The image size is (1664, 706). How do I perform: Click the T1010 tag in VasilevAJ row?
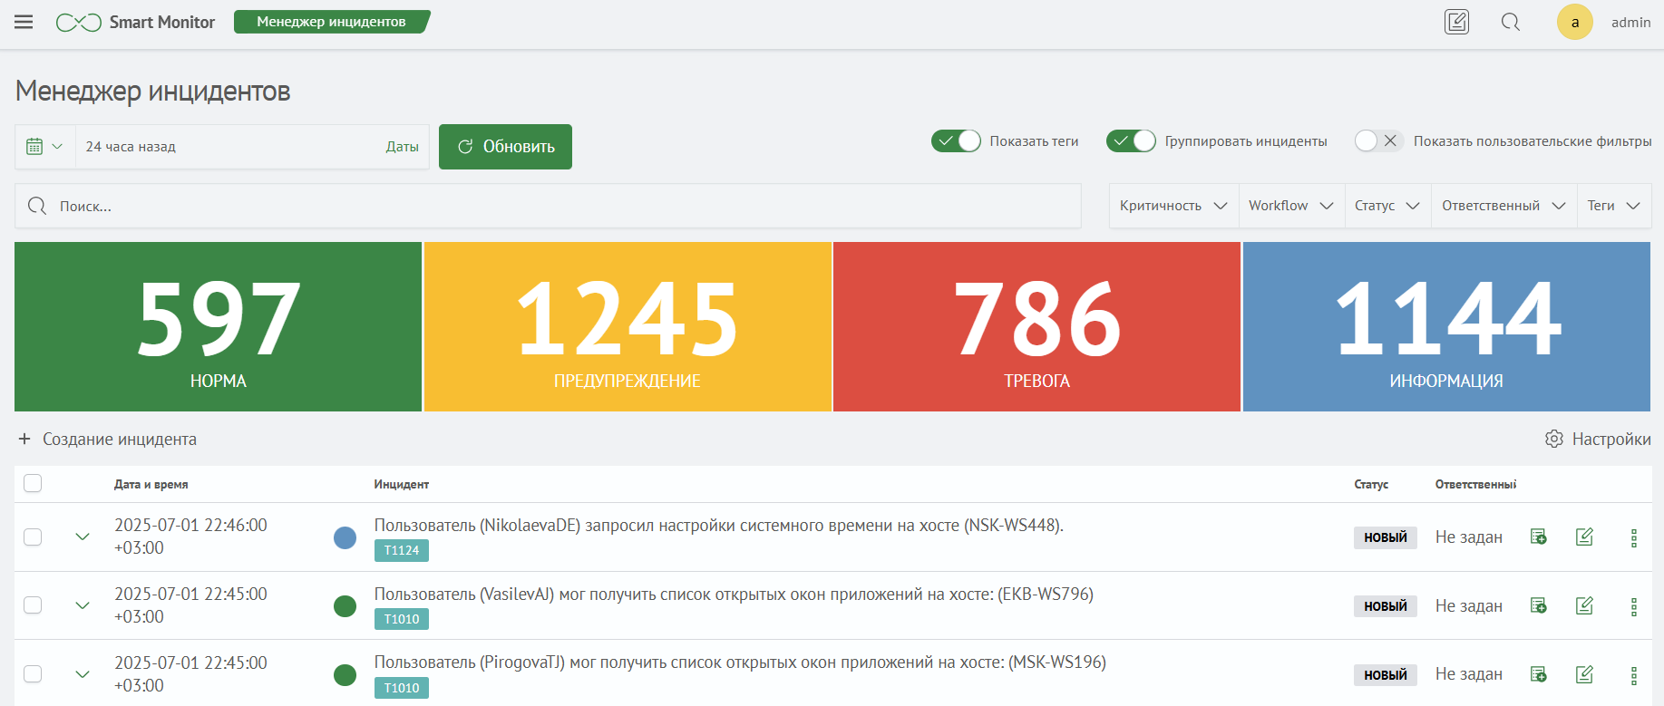[x=401, y=619]
